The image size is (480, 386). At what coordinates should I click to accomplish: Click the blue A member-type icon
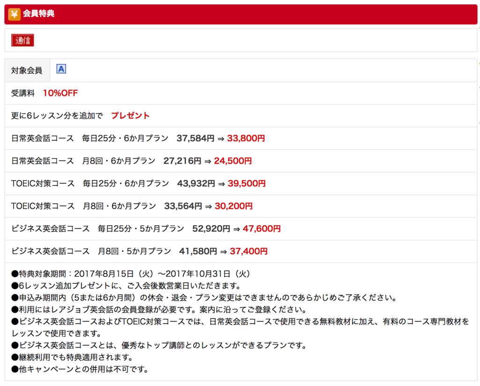[x=61, y=69]
